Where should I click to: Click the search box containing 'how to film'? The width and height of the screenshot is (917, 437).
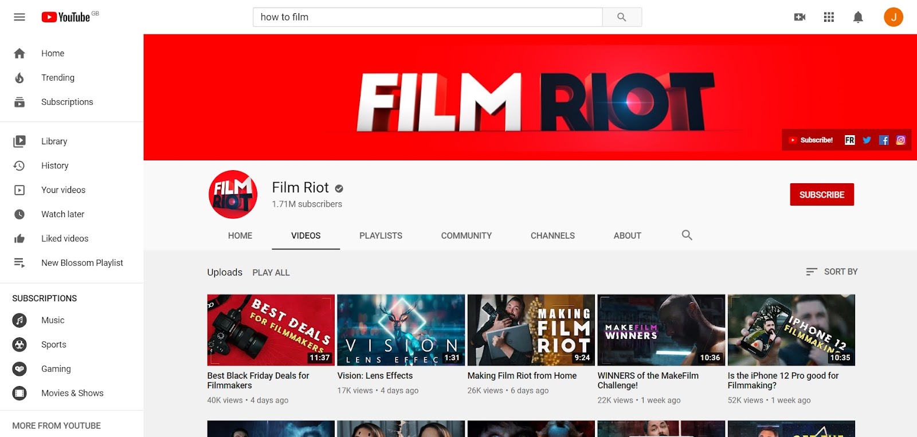(x=428, y=17)
